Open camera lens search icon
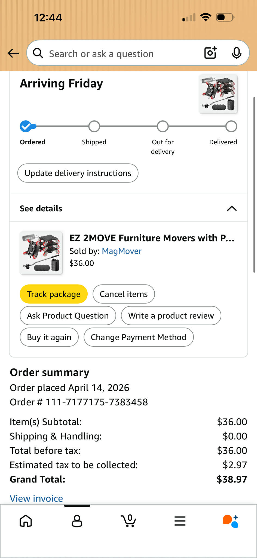257x558 pixels. point(210,53)
